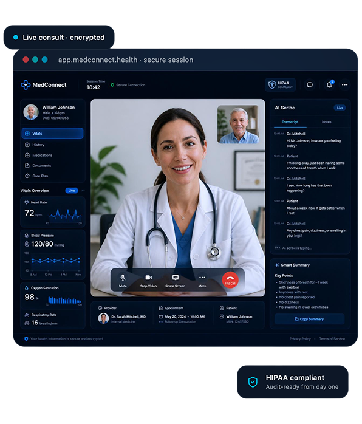The image size is (362, 424).
Task: Open the chat messages icon
Action: [x=310, y=85]
